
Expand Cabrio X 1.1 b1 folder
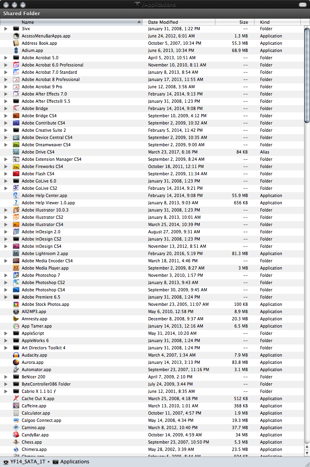tap(6, 391)
